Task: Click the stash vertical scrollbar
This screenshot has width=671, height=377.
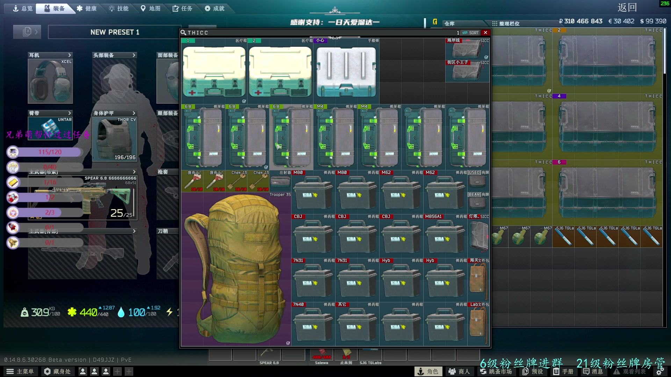Action: (x=665, y=51)
